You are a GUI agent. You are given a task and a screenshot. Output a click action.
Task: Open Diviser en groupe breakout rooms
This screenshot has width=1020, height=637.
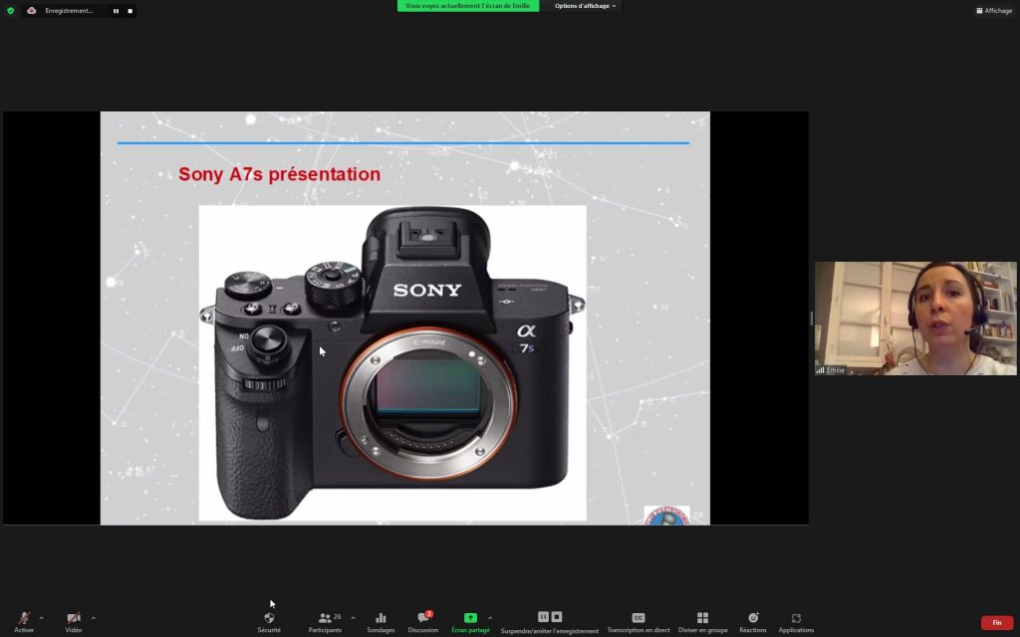point(702,621)
